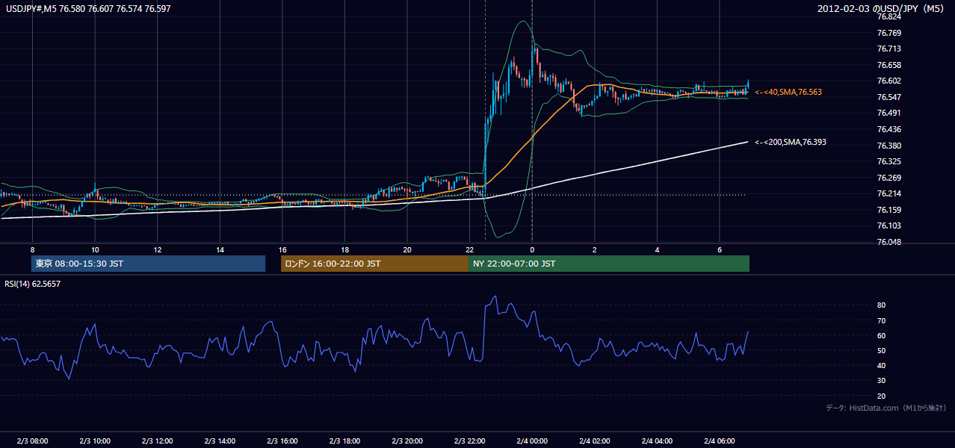This screenshot has width=955, height=448.
Task: Click price axis label 76.769
Action: [889, 33]
